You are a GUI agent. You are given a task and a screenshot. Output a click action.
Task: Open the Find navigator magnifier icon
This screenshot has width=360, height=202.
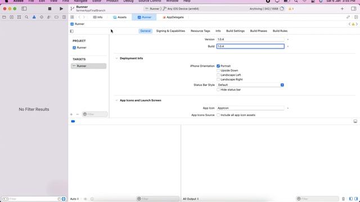tap(26, 17)
